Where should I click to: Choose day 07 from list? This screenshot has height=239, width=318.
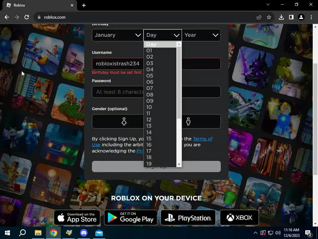(x=160, y=88)
